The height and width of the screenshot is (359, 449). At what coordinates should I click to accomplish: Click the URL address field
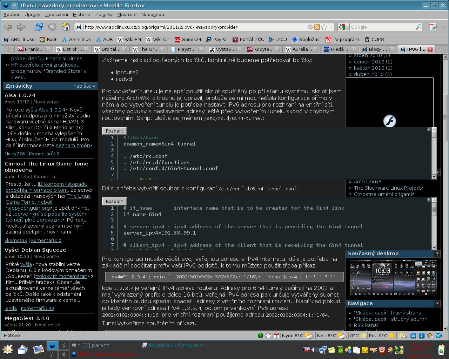coord(195,27)
